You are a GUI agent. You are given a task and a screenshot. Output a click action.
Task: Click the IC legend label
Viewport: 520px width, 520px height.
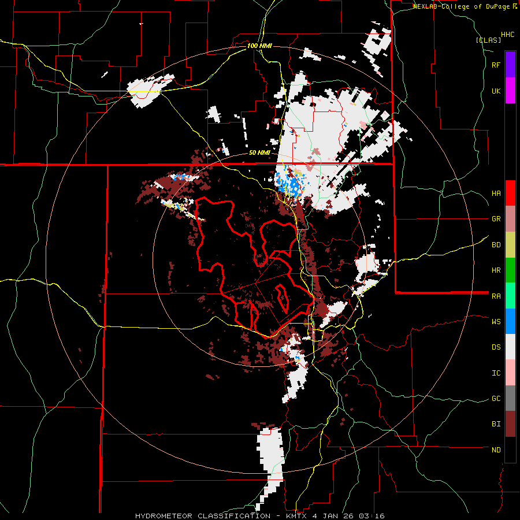pos(496,373)
